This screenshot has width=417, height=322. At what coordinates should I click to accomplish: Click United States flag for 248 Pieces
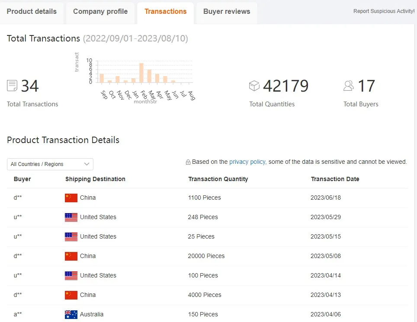(x=71, y=217)
